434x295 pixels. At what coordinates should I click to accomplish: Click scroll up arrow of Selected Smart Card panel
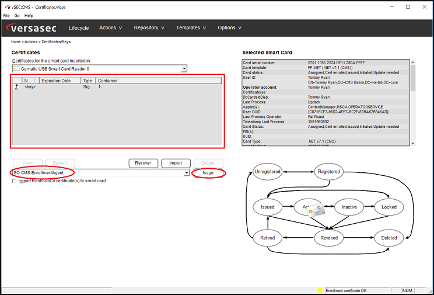click(x=412, y=63)
